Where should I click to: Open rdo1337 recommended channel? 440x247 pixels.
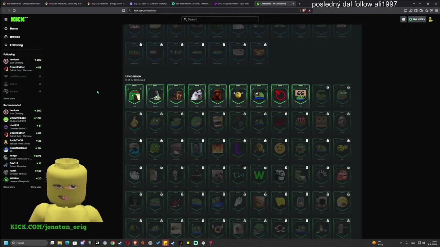click(22, 127)
